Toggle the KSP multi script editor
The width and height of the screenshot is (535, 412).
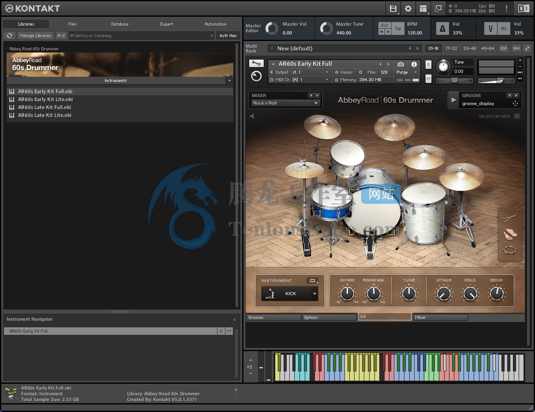coord(503,49)
